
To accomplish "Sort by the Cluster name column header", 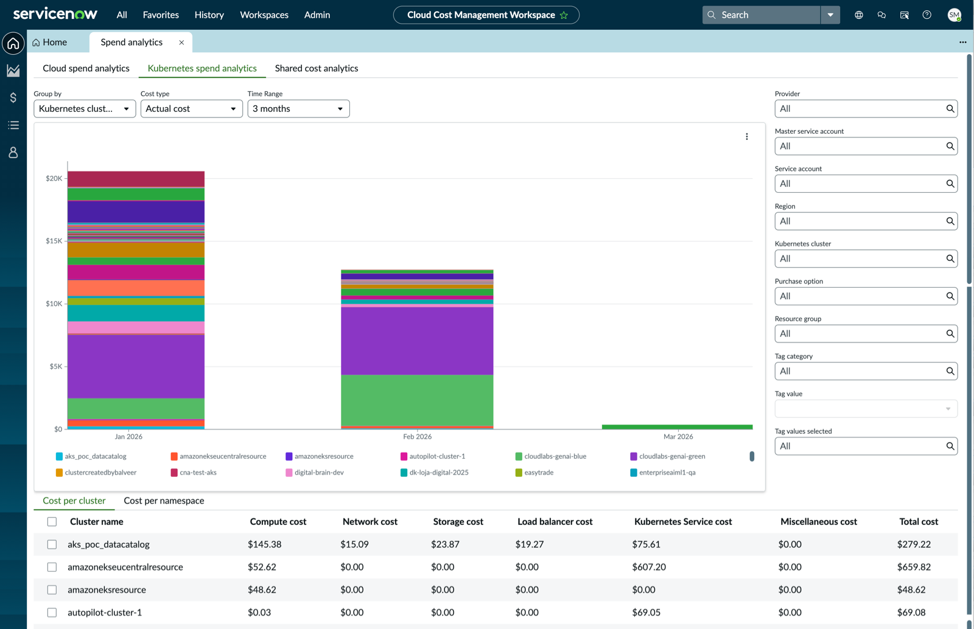I will point(97,522).
